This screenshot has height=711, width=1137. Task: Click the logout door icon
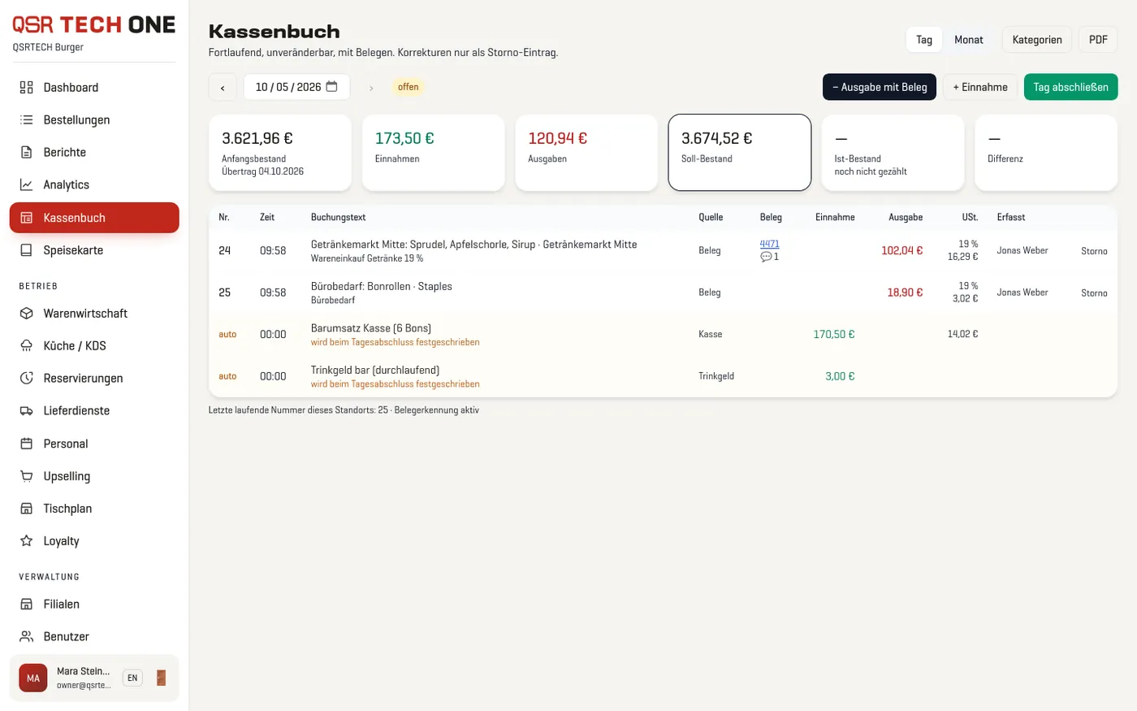161,678
